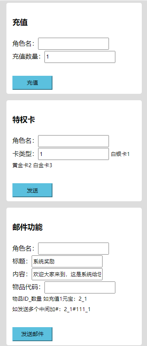Click the 发送 button in 特权卡 section

pyautogui.click(x=32, y=190)
